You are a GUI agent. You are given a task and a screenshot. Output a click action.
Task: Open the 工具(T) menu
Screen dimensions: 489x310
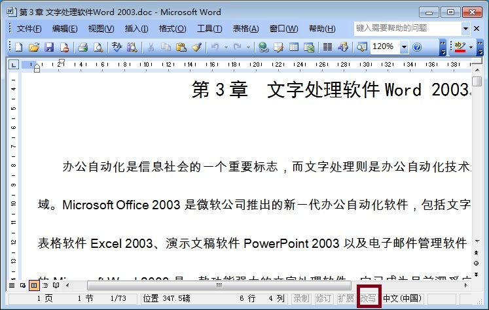[209, 29]
